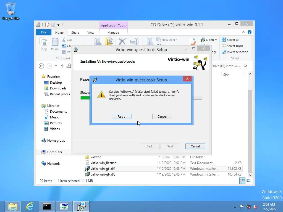The height and width of the screenshot is (212, 283).
Task: Show hidden tray icons arrow
Action: point(235,207)
